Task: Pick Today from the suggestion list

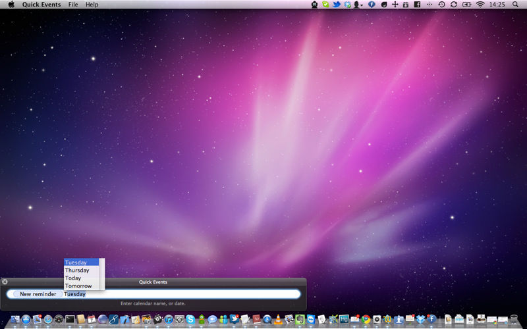Action: coord(81,278)
